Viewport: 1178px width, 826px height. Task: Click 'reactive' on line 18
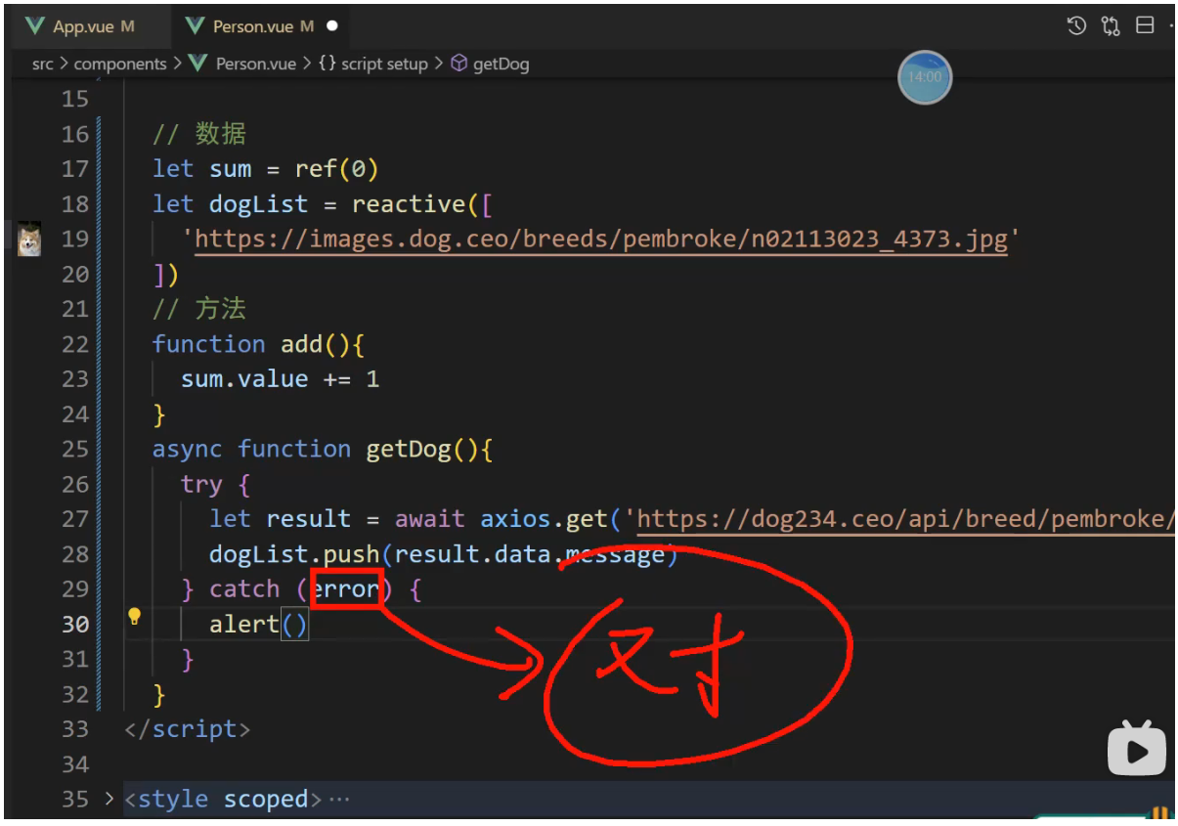409,204
